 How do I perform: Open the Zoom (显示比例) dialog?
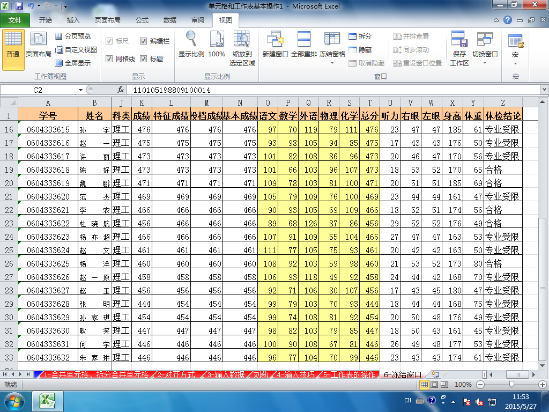coord(191,44)
